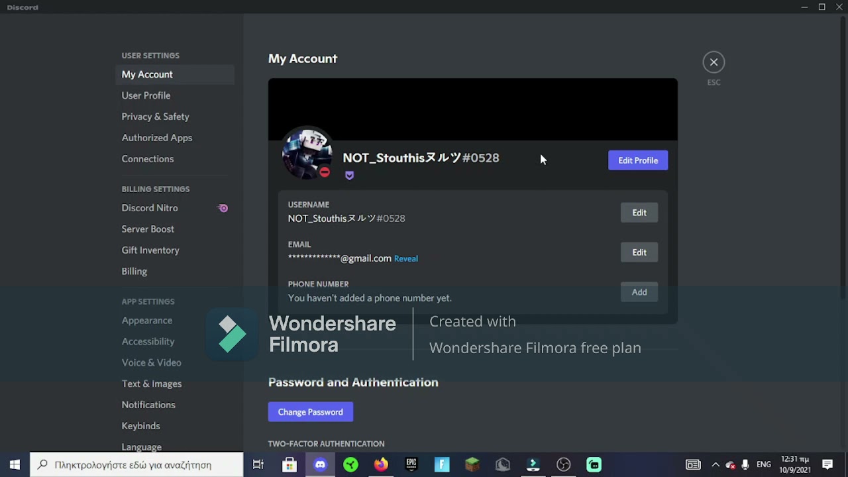Screen dimensions: 848x477
Task: Open Language settings
Action: tap(175, 447)
